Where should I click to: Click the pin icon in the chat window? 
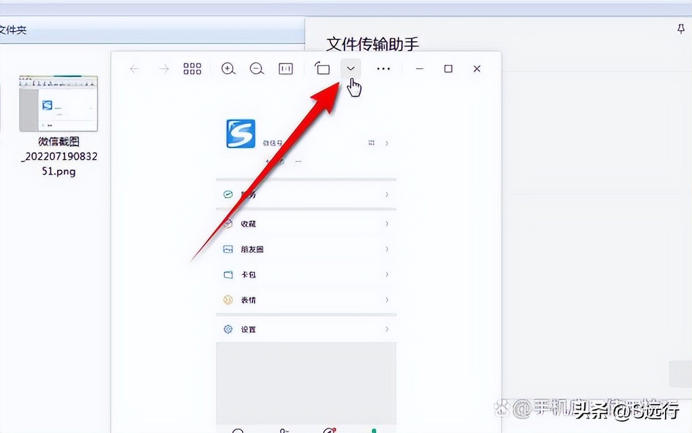click(x=681, y=29)
